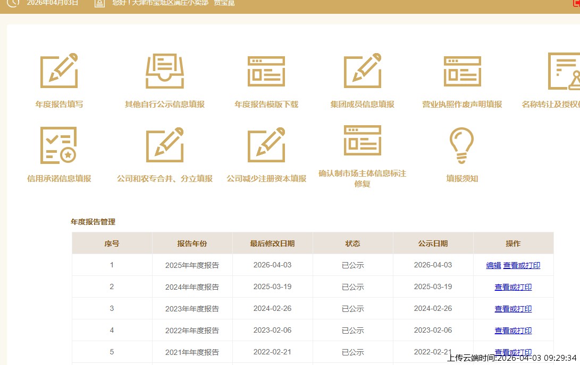Click the 名称转让及授权 icon
The image size is (580, 365).
click(x=564, y=71)
